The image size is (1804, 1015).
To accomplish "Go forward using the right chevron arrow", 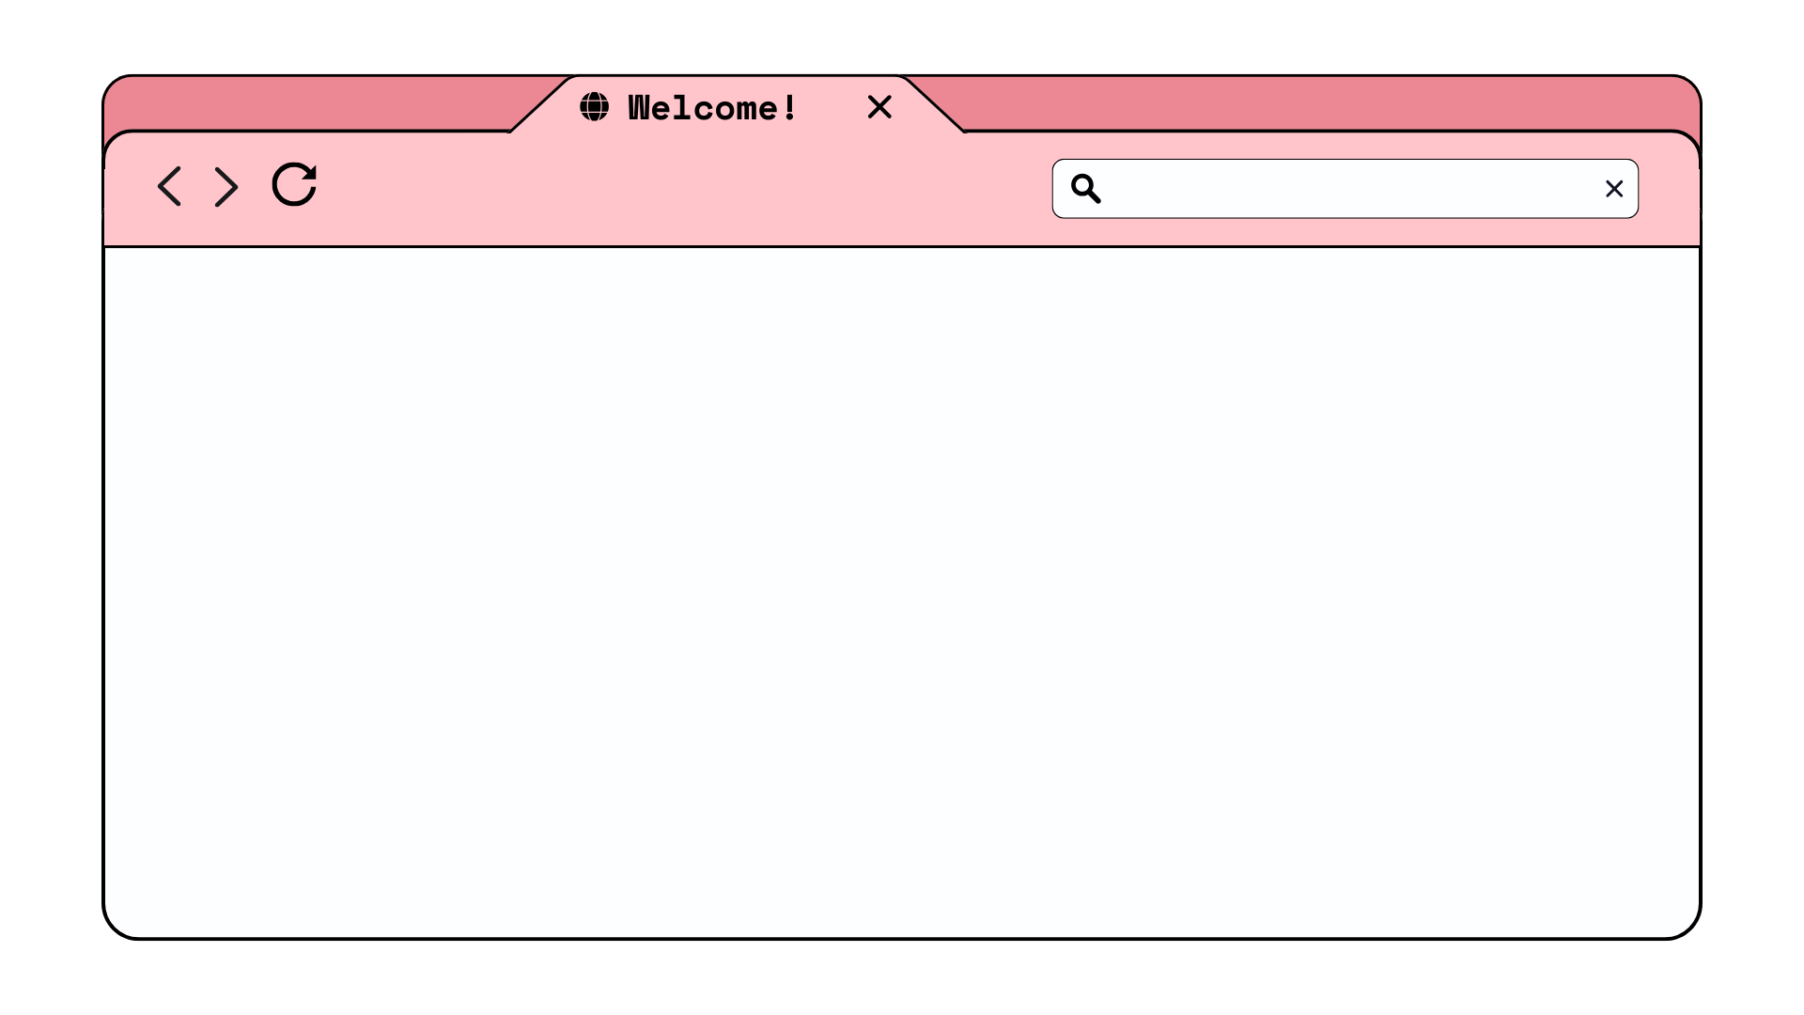I will (226, 187).
